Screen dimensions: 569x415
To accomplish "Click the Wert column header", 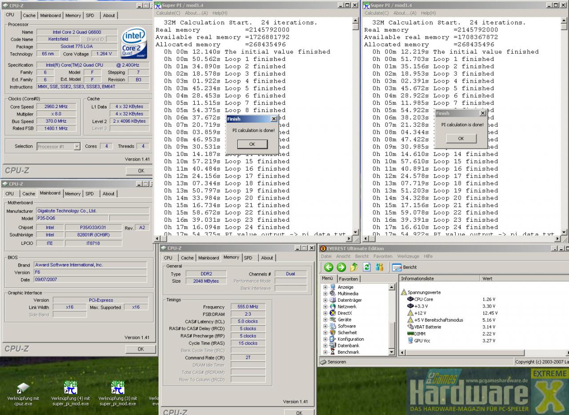I will pos(525,279).
